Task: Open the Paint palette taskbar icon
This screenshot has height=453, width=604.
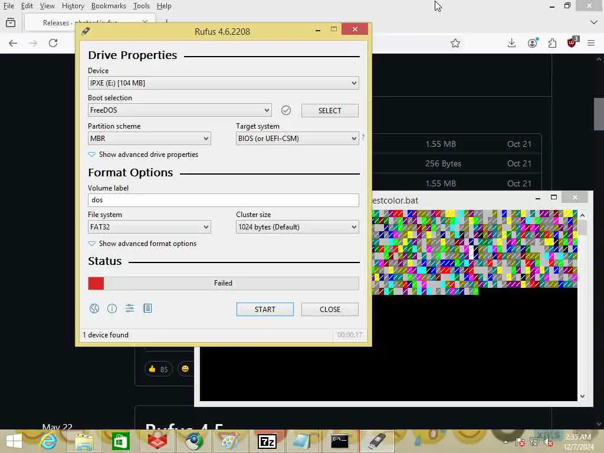Action: tap(230, 441)
